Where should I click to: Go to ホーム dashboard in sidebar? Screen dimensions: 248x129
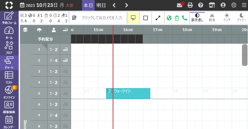point(9,33)
